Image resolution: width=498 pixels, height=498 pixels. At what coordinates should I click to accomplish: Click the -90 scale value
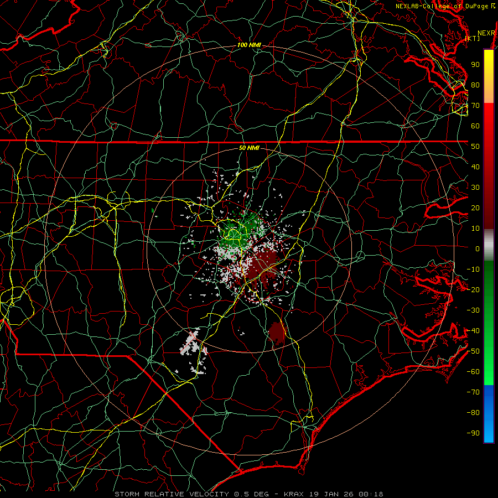(x=473, y=433)
